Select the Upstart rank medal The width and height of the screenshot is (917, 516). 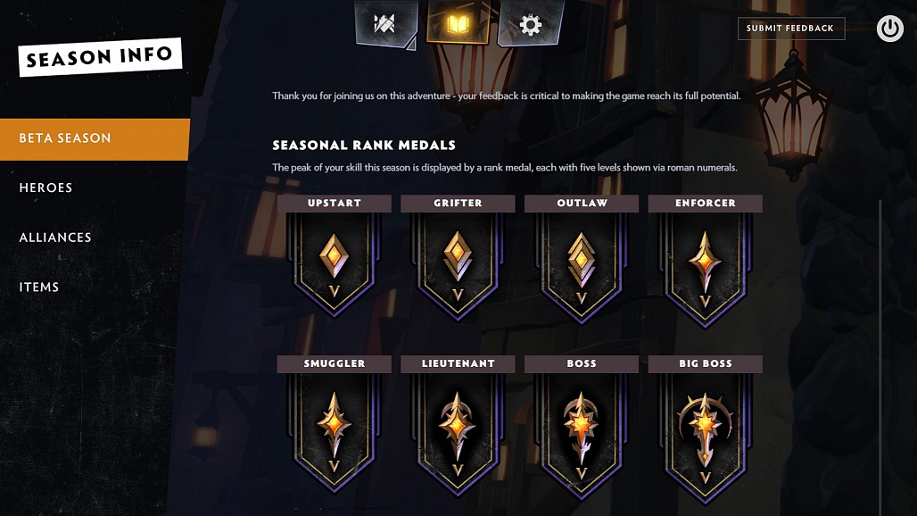coord(334,264)
